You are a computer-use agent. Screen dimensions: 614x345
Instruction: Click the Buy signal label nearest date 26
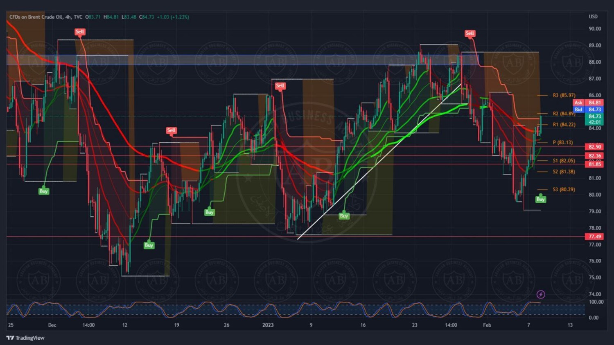pyautogui.click(x=210, y=213)
